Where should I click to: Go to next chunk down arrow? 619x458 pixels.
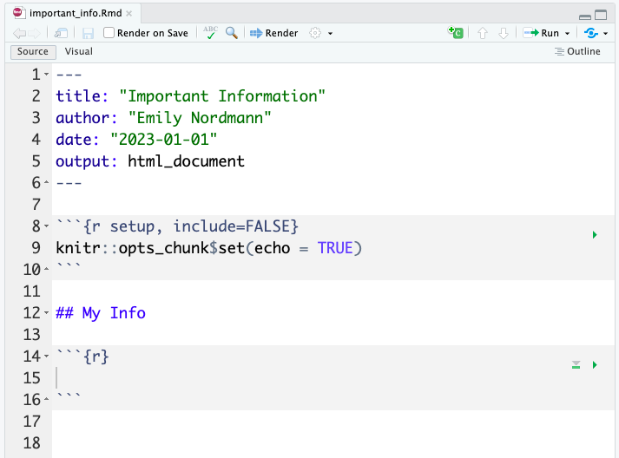click(504, 33)
